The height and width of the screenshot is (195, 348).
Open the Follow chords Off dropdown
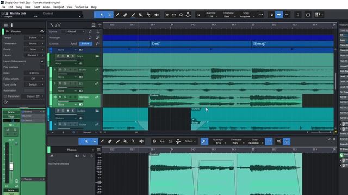[x=34, y=79]
